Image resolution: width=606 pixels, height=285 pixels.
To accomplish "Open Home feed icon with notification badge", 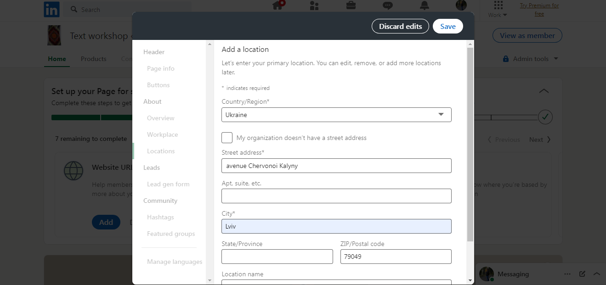I will pos(278,5).
